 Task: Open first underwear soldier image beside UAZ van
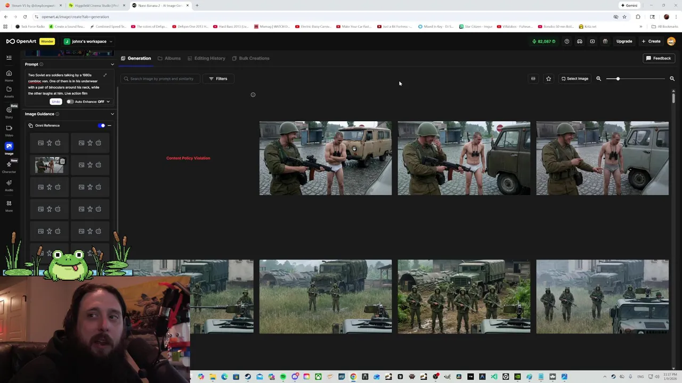pyautogui.click(x=325, y=158)
